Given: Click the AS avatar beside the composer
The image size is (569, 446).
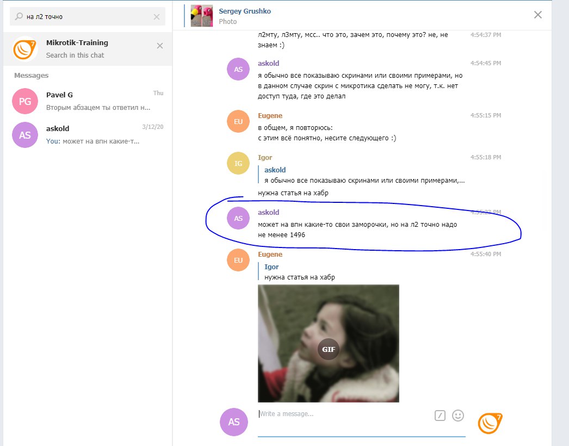Looking at the screenshot, I should click(234, 422).
